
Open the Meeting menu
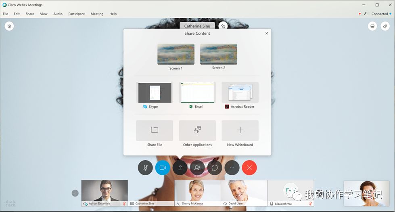pos(97,14)
